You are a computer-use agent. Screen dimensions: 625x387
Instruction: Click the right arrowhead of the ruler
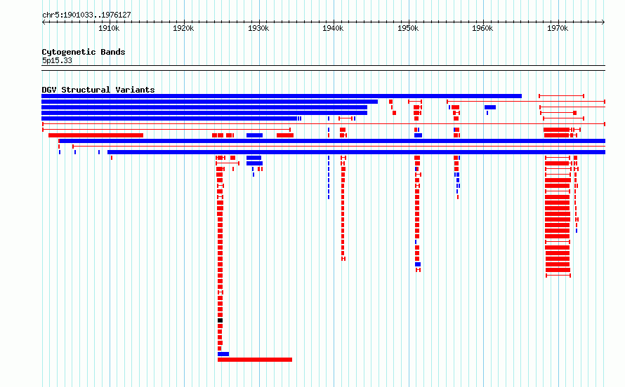pyautogui.click(x=603, y=22)
